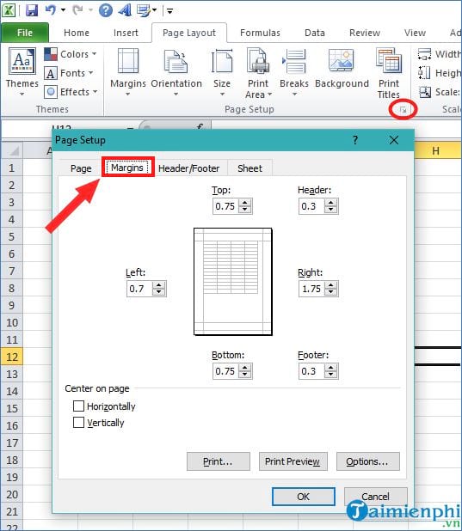Decrease the Left margin with down spinner

159,292
